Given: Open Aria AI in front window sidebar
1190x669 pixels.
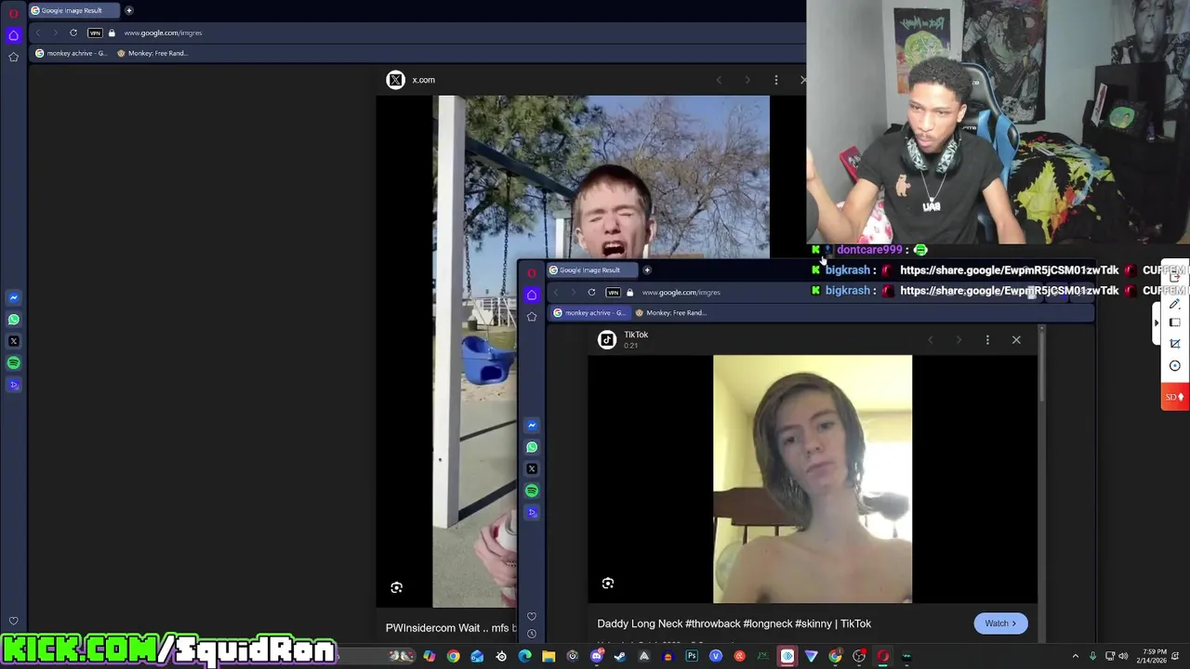Looking at the screenshot, I should tap(532, 512).
